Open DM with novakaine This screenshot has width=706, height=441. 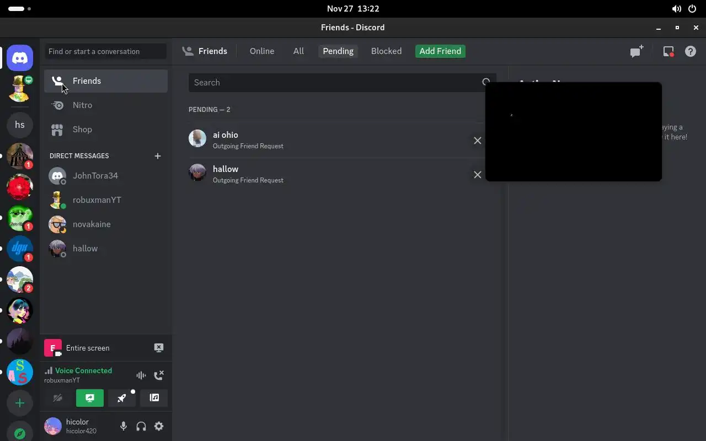tap(106, 224)
